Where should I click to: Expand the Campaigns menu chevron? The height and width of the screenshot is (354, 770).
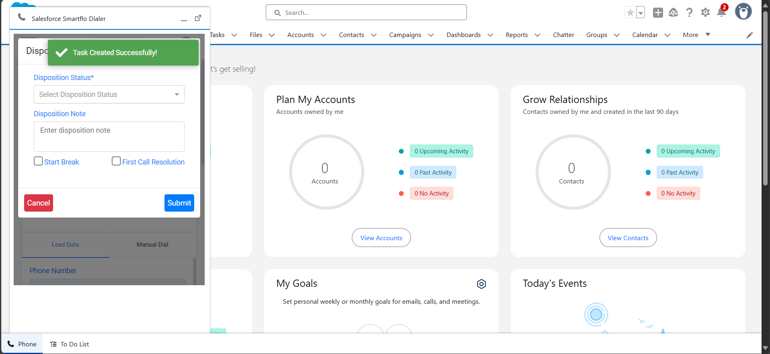click(x=431, y=35)
